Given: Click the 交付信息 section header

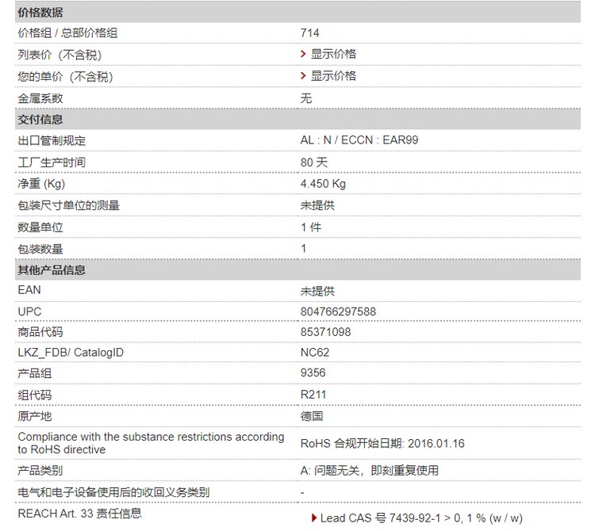Looking at the screenshot, I should click(40, 120).
